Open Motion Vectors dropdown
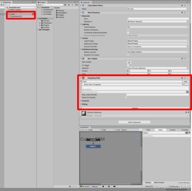Screen dimensions: 192x191 158,52
